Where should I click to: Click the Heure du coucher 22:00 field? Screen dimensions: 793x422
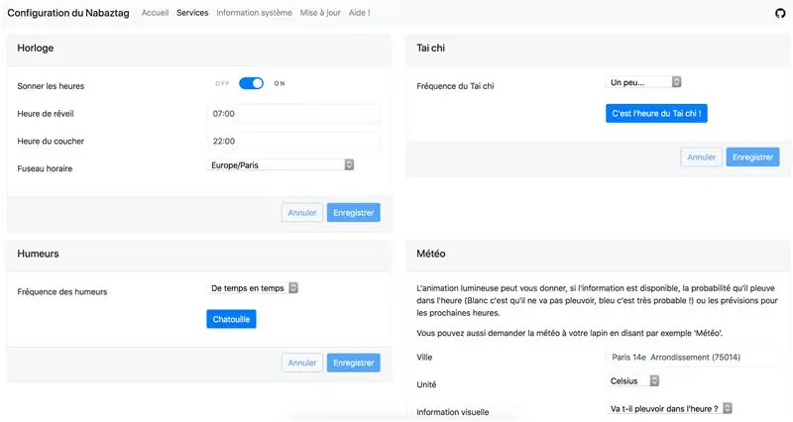point(293,141)
